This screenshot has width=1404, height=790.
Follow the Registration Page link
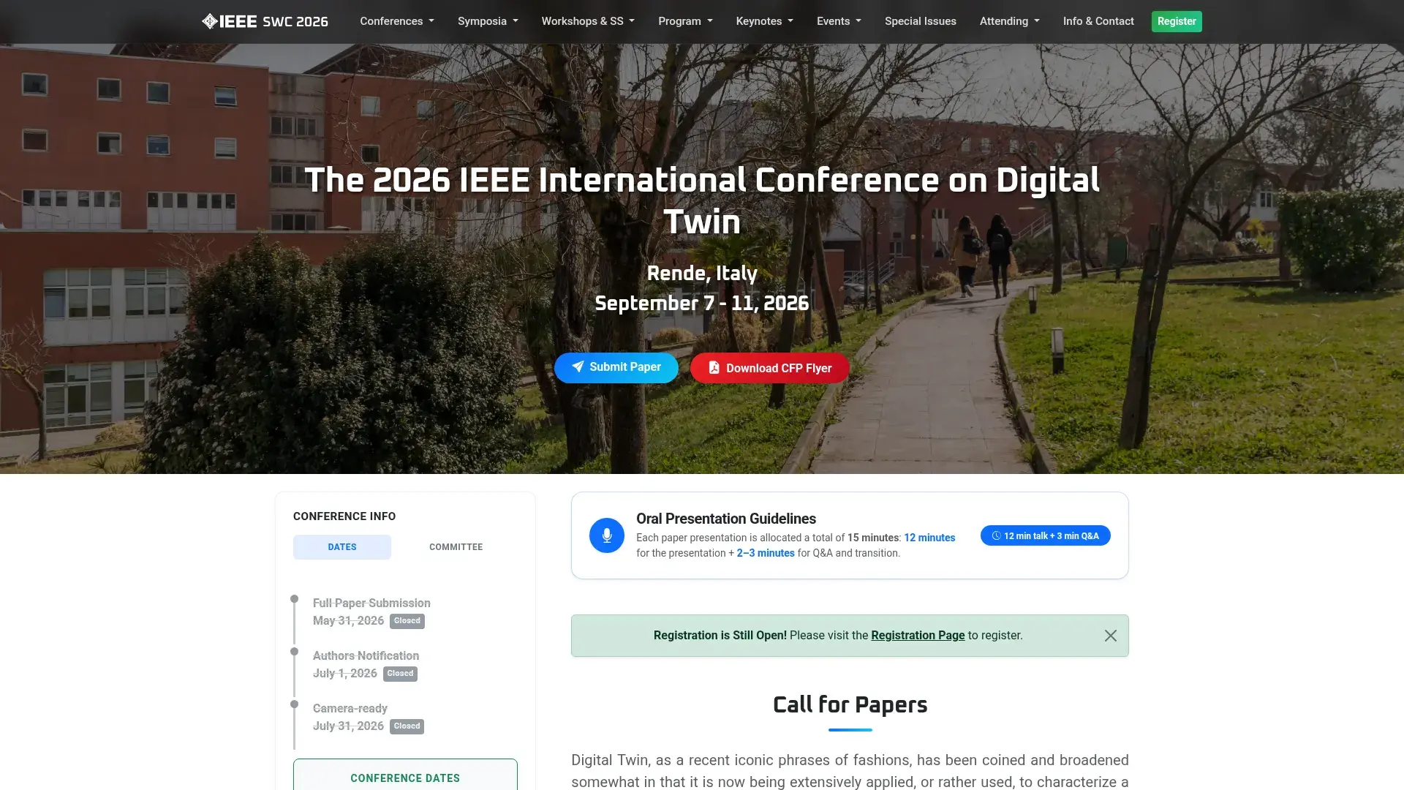918,636
